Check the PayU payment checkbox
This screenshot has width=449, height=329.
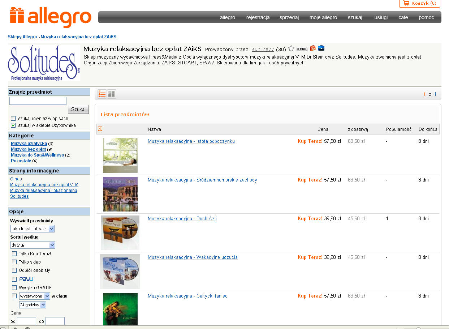pos(14,279)
